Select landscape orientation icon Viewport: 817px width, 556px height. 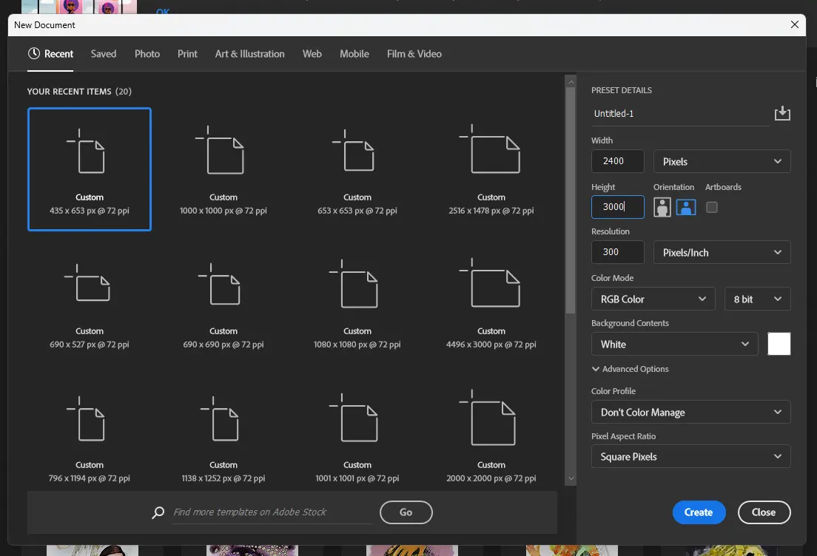tap(686, 207)
